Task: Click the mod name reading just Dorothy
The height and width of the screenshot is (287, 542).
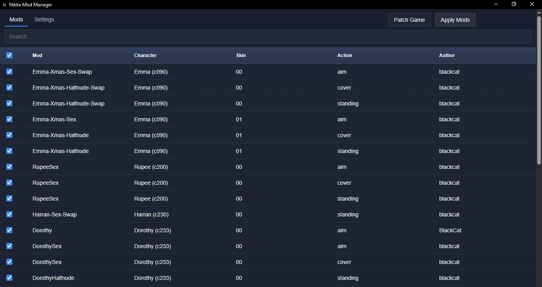Action: tap(42, 230)
